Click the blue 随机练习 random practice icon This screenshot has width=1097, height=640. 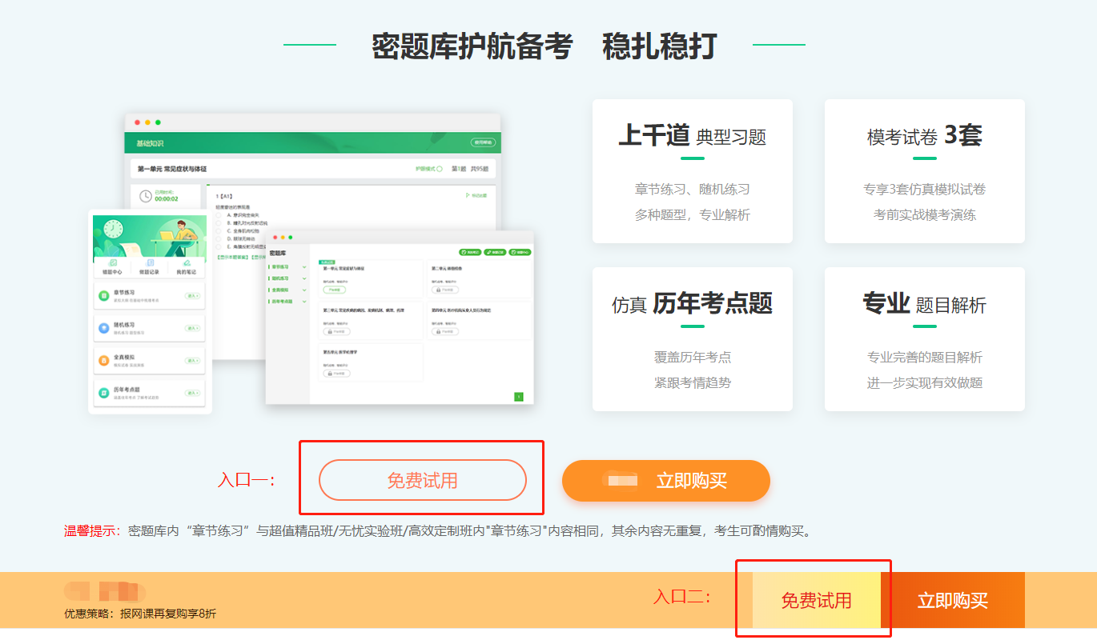(x=104, y=327)
